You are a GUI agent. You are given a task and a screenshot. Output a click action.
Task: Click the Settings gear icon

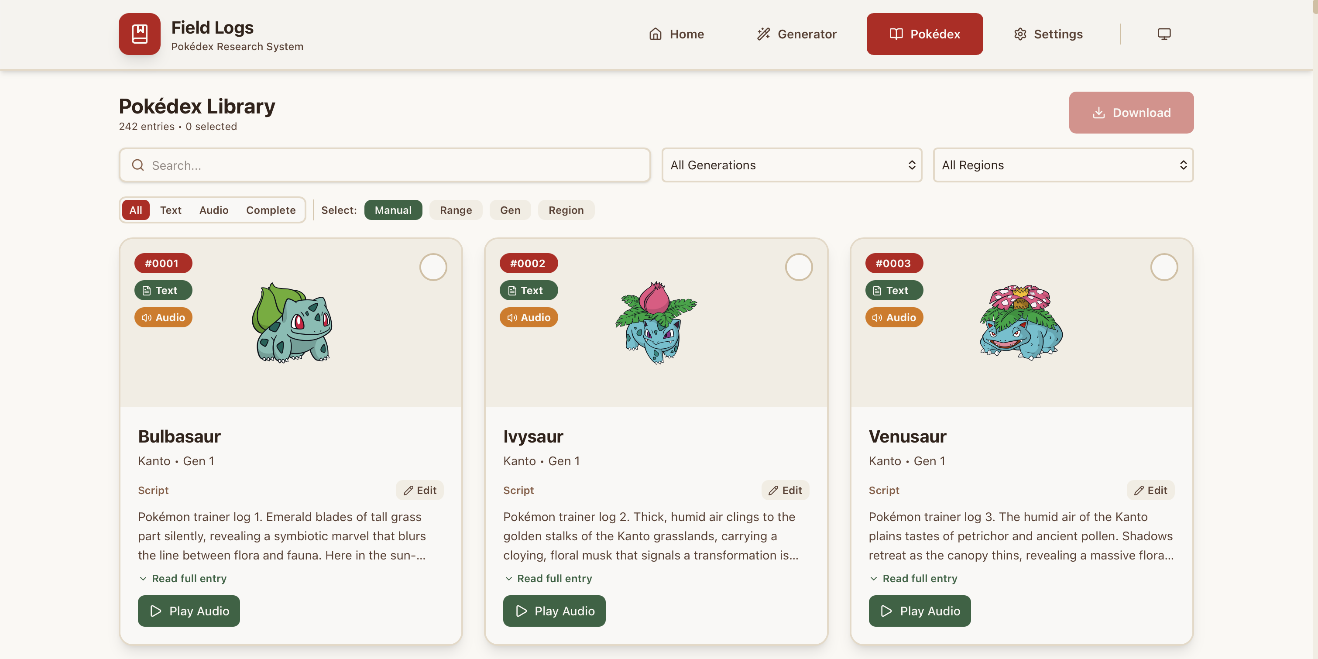pos(1020,34)
